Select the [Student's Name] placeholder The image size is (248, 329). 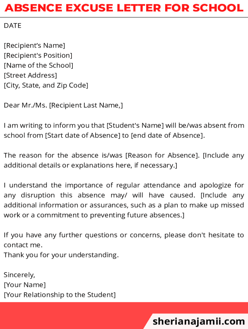click(x=135, y=125)
